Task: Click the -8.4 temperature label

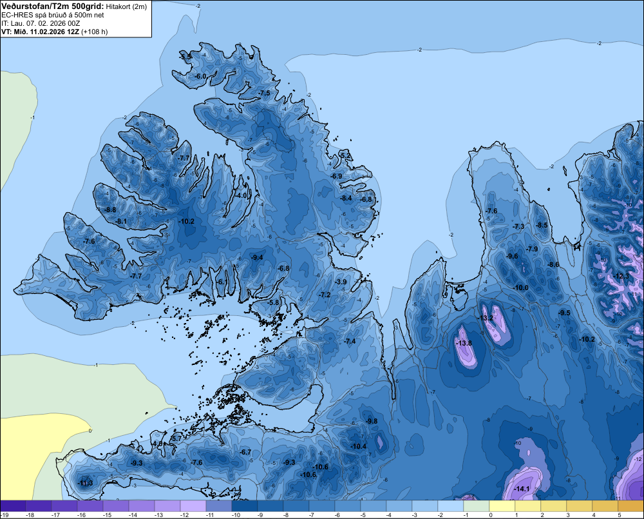Action: tap(346, 198)
